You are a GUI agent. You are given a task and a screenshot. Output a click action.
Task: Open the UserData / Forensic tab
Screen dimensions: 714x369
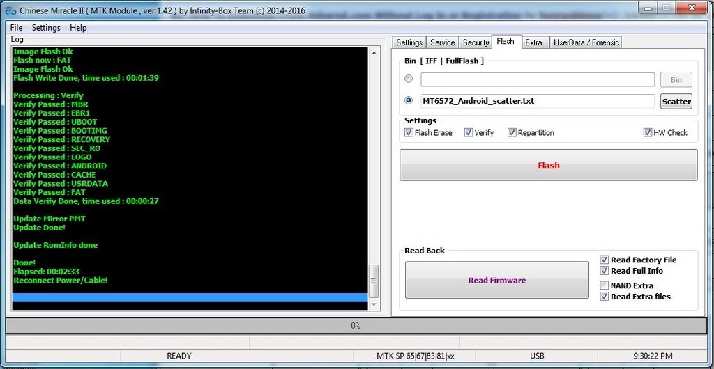[586, 42]
